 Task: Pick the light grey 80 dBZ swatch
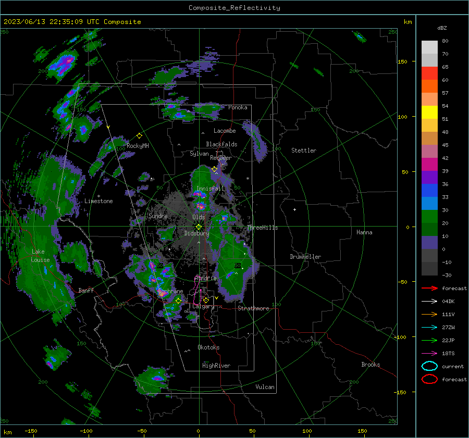tap(429, 47)
